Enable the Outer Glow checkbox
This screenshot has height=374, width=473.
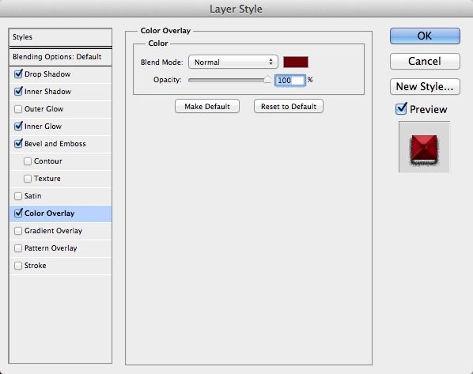pyautogui.click(x=18, y=109)
